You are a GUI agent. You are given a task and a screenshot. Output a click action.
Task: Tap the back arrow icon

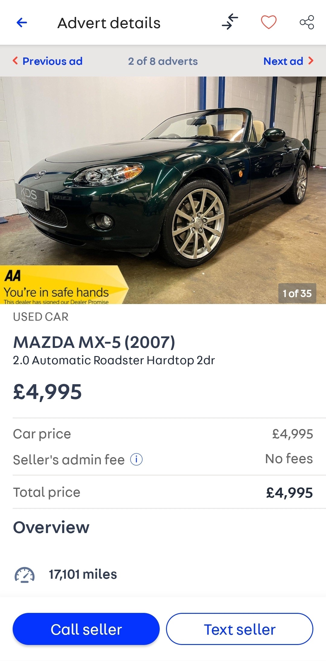(x=22, y=22)
